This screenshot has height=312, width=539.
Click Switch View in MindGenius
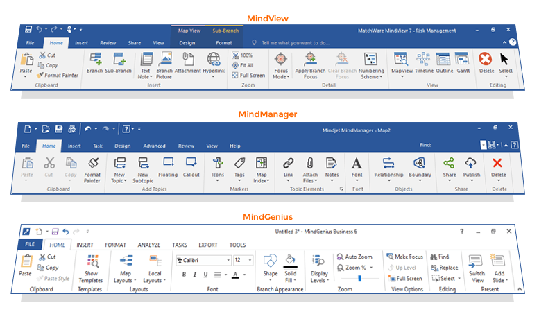[477, 269]
